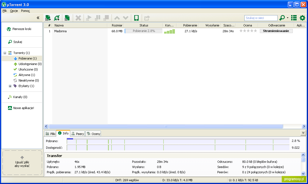Screen dimensions: 308x184
Task: Open the Plik menu
Action: [x=5, y=11]
